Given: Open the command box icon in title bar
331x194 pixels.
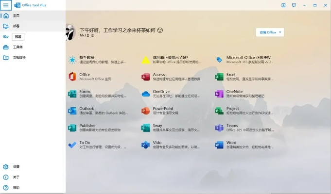Looking at the screenshot, I should [283, 5].
